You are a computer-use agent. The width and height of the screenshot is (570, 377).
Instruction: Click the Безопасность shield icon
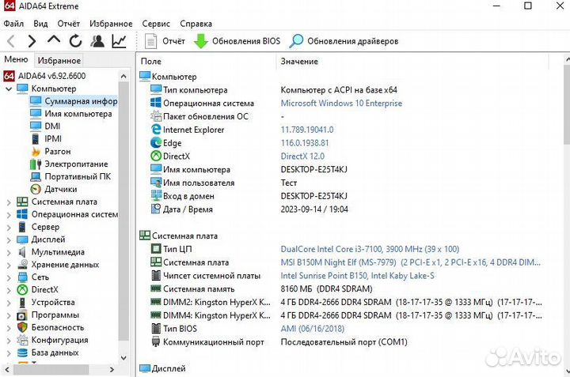22,327
